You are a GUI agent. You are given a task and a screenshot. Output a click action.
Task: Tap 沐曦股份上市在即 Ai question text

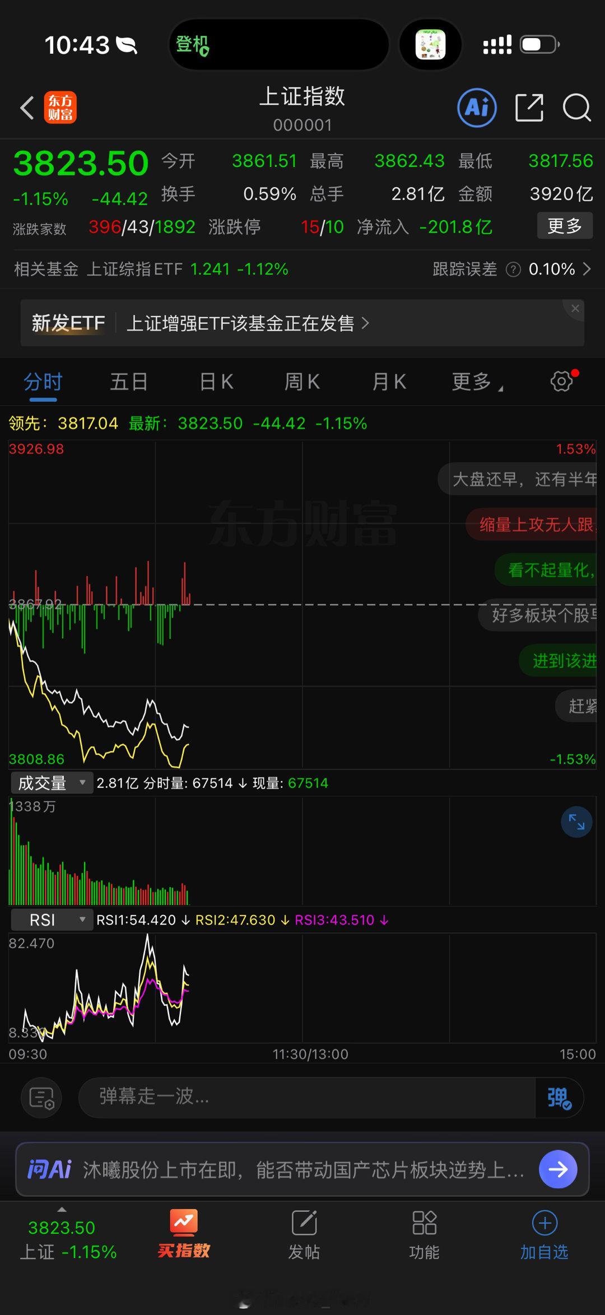tap(304, 1170)
